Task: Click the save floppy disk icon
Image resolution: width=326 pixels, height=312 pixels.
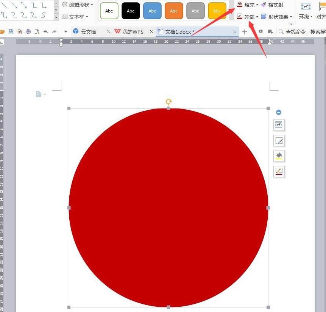Action: (x=11, y=31)
